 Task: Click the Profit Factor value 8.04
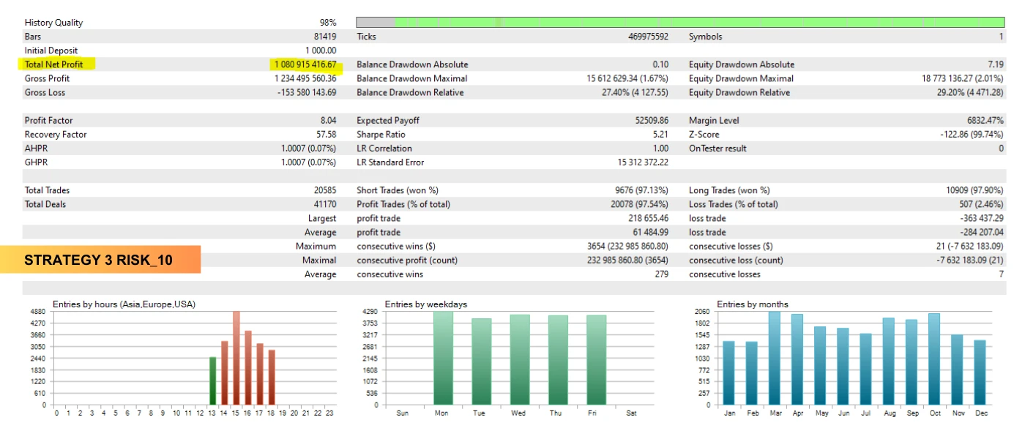[327, 121]
